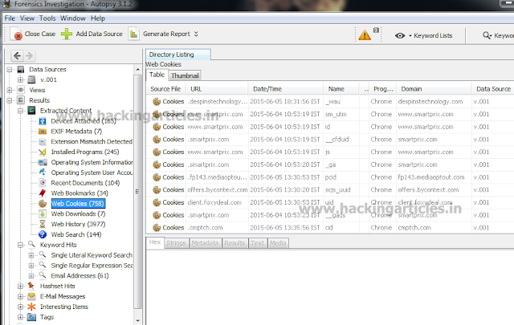The width and height of the screenshot is (514, 325).
Task: Click the Keyword Lists eye icon
Action: click(x=400, y=35)
